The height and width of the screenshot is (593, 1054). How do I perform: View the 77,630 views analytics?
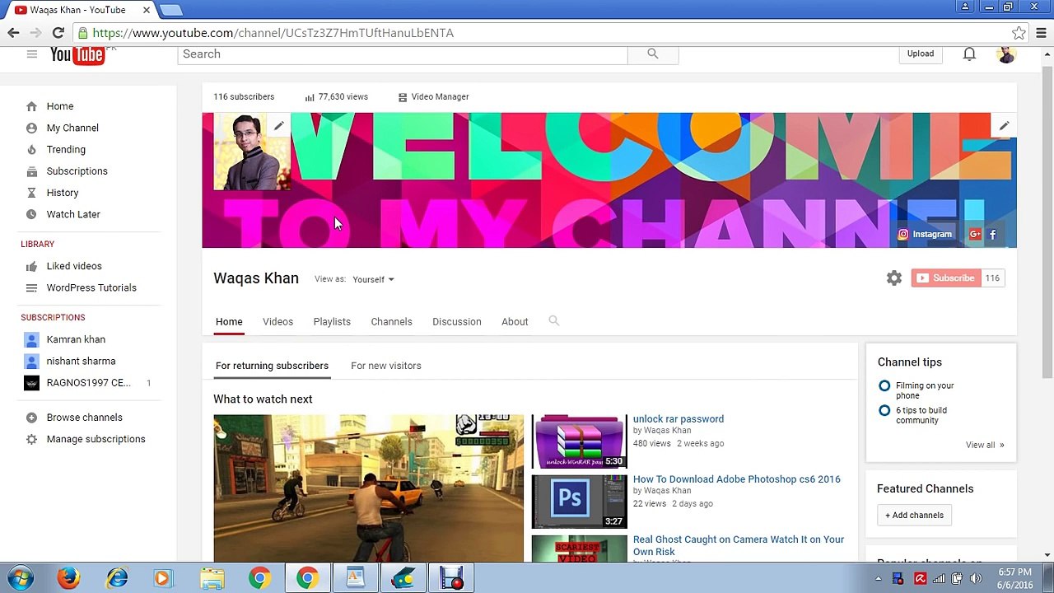336,97
